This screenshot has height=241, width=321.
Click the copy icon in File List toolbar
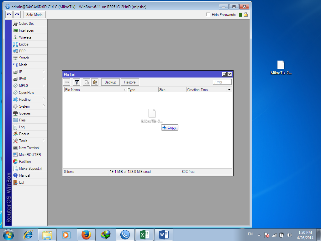click(x=87, y=82)
